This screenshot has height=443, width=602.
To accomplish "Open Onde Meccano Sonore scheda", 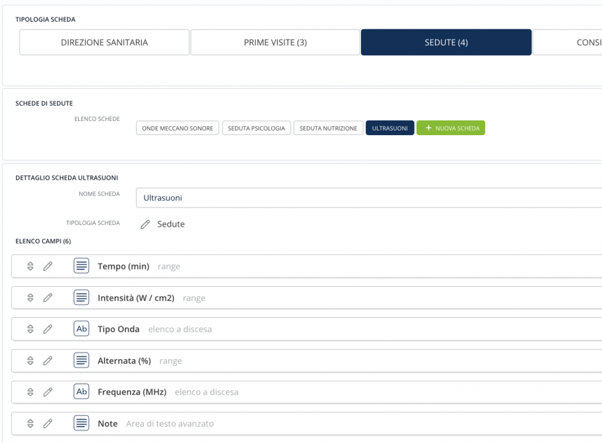I will 178,128.
